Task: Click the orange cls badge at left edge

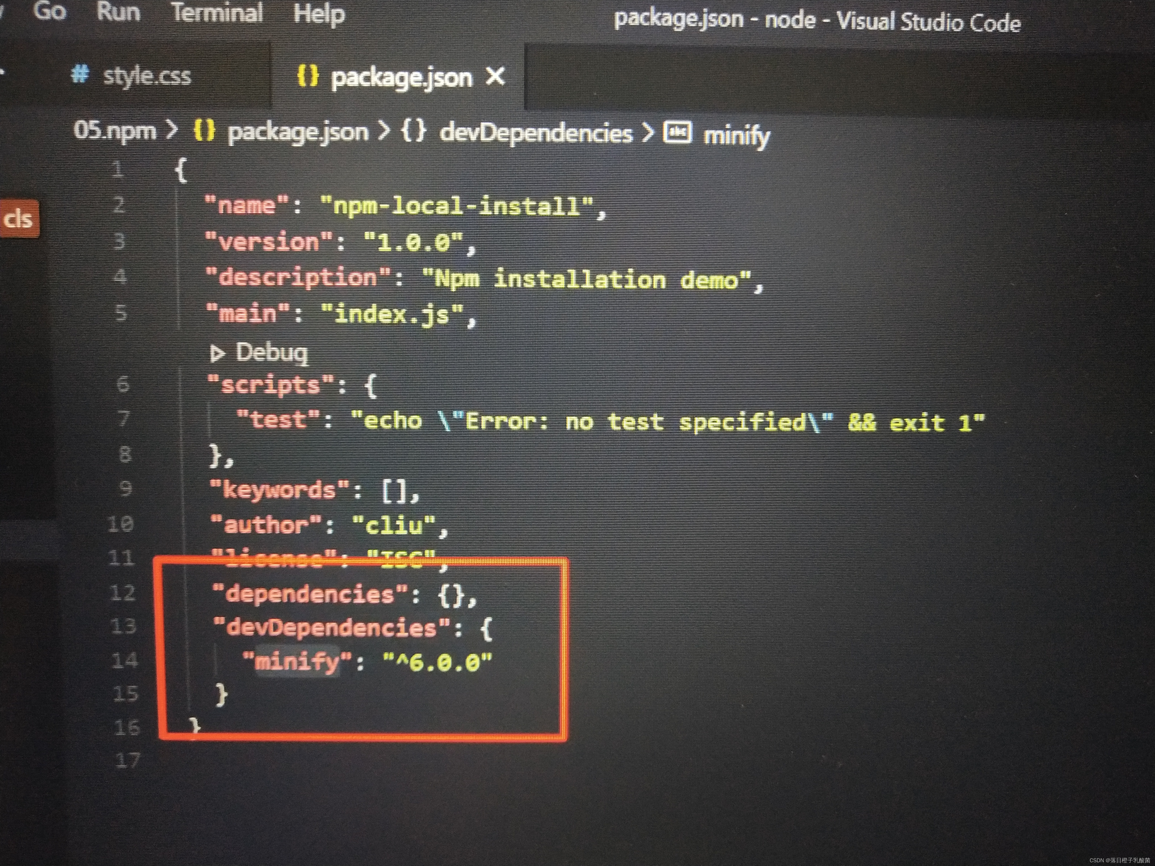Action: pos(19,218)
